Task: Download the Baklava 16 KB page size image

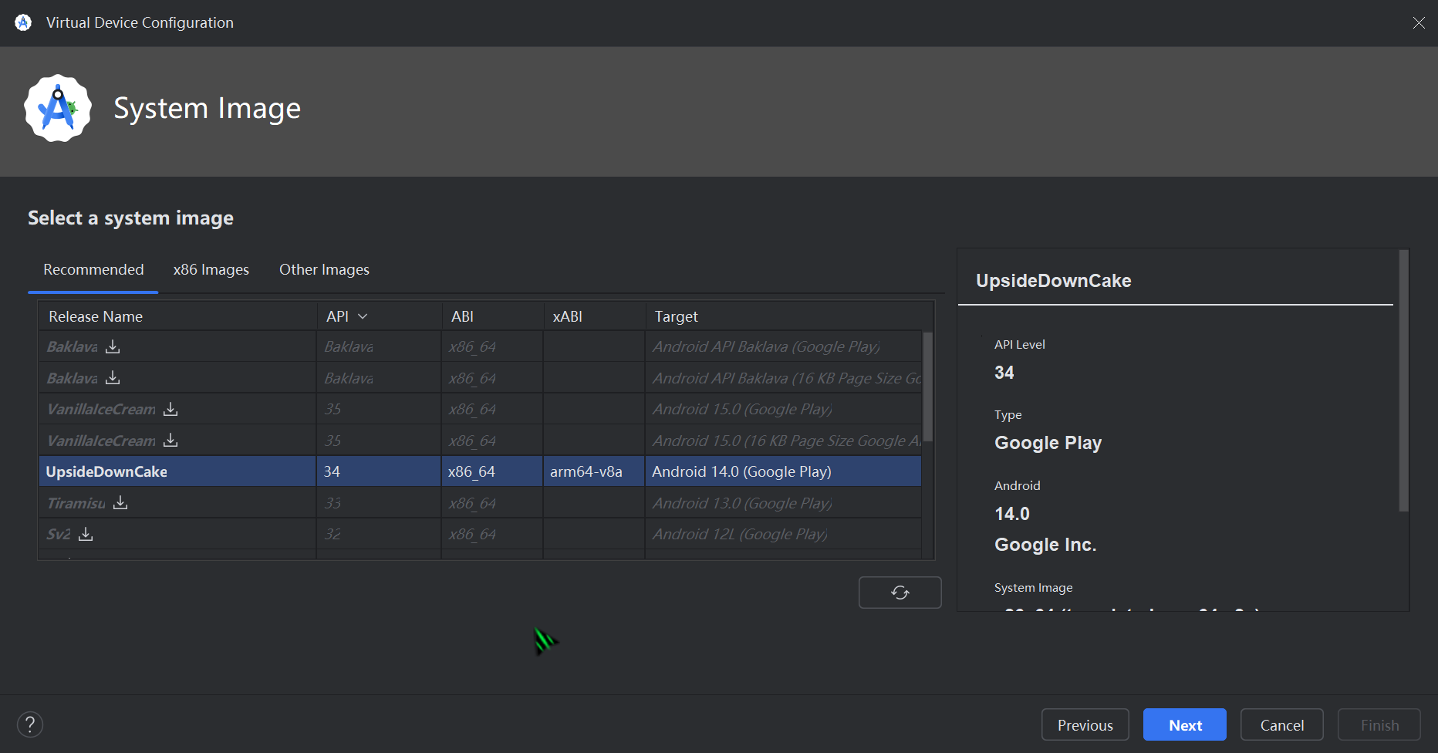Action: coord(113,378)
